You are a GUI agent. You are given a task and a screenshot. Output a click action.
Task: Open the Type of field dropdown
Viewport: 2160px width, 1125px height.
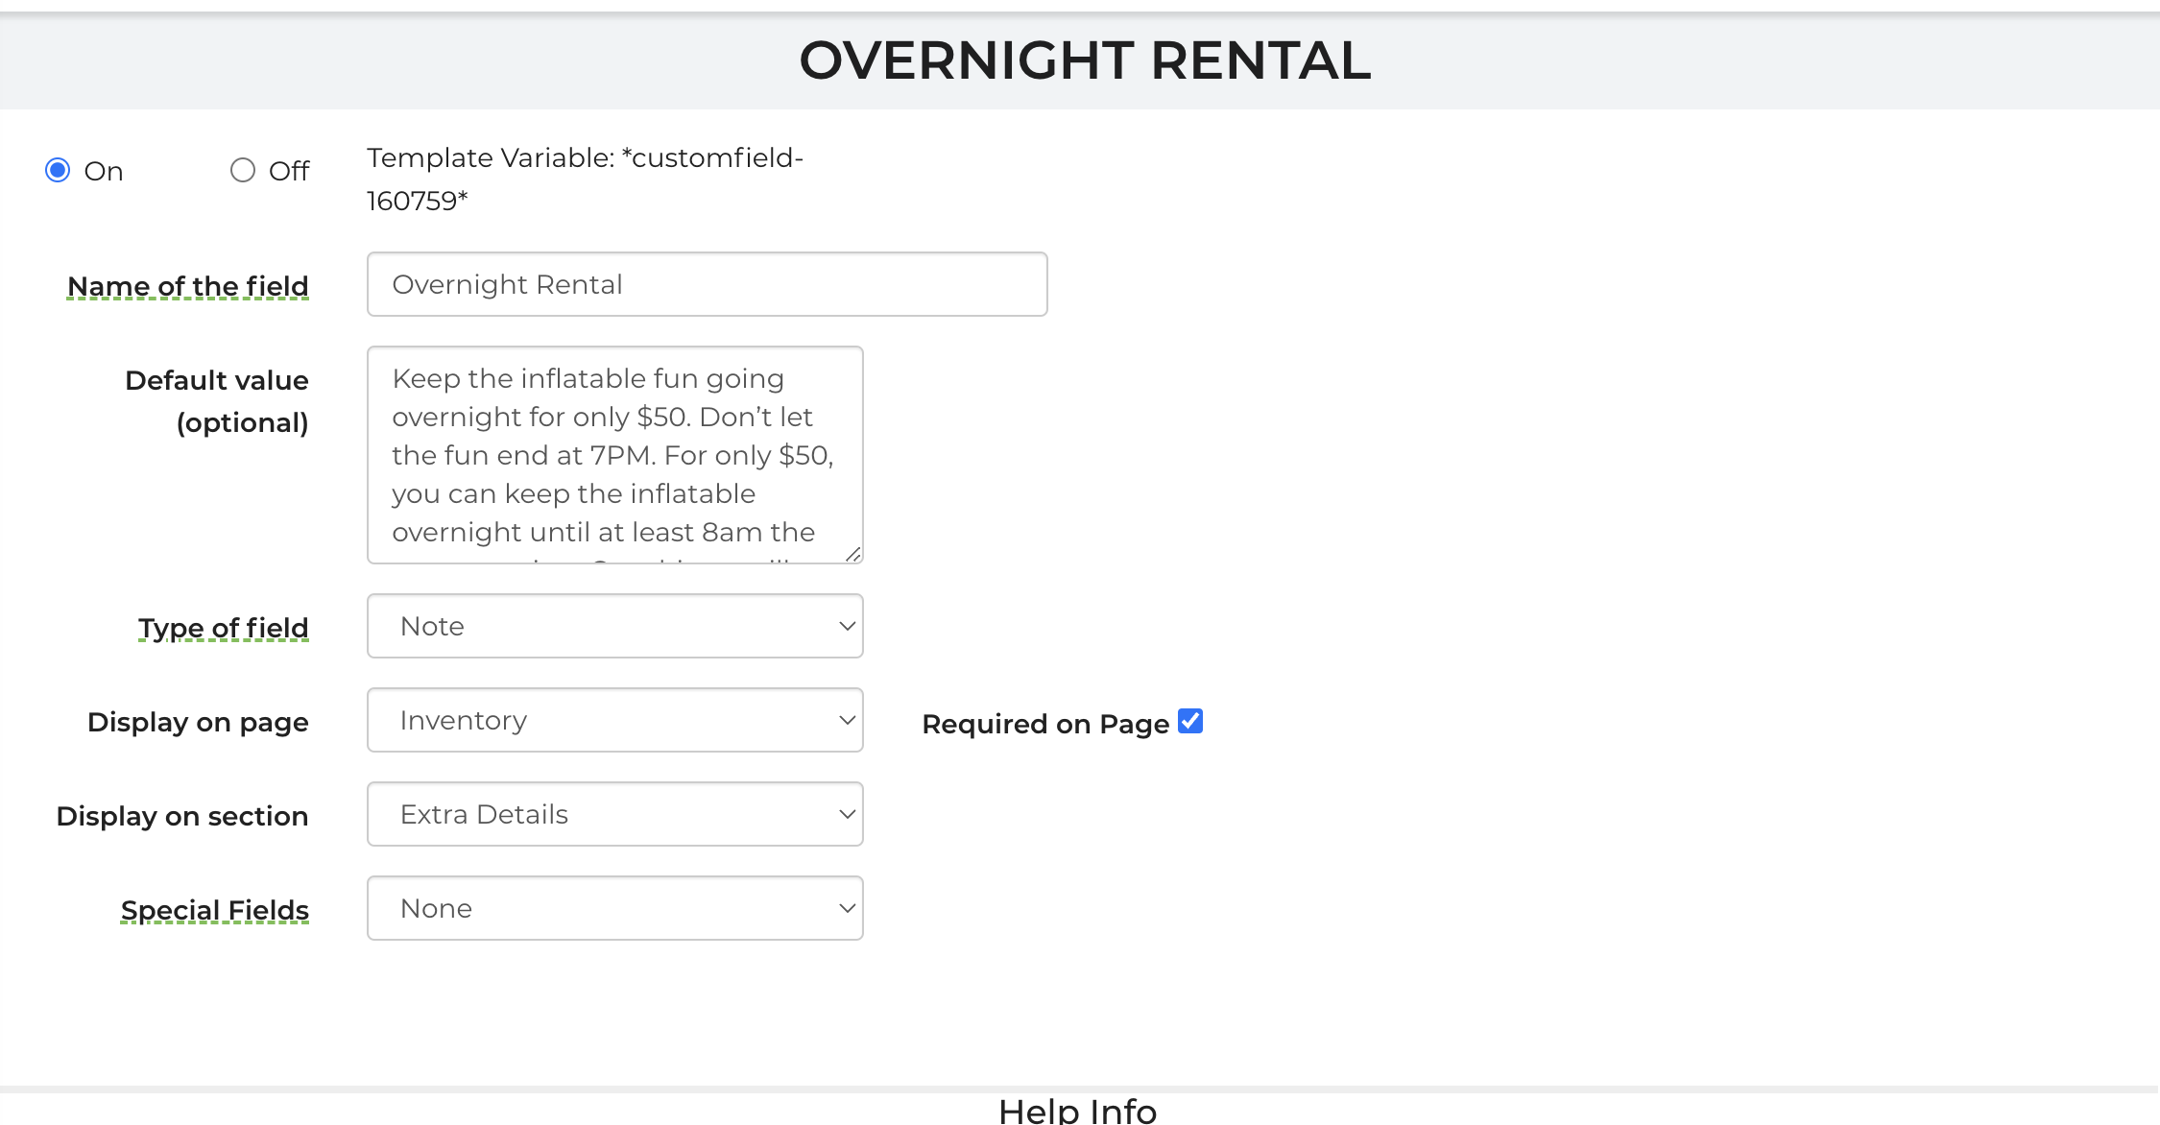[x=614, y=626]
